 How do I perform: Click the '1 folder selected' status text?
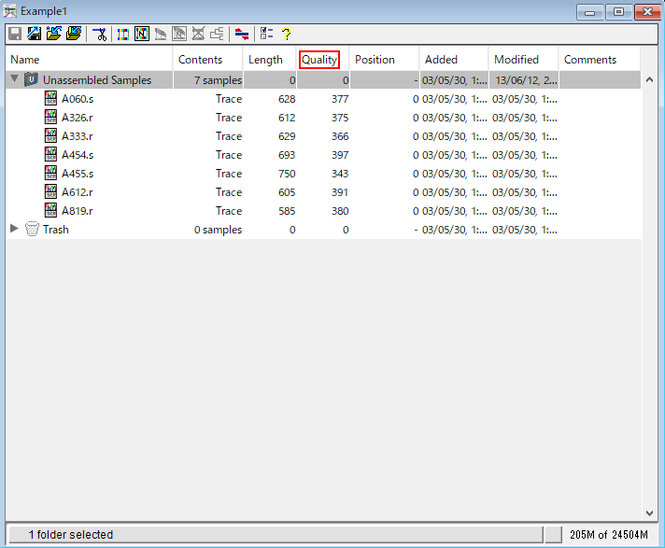pyautogui.click(x=71, y=534)
